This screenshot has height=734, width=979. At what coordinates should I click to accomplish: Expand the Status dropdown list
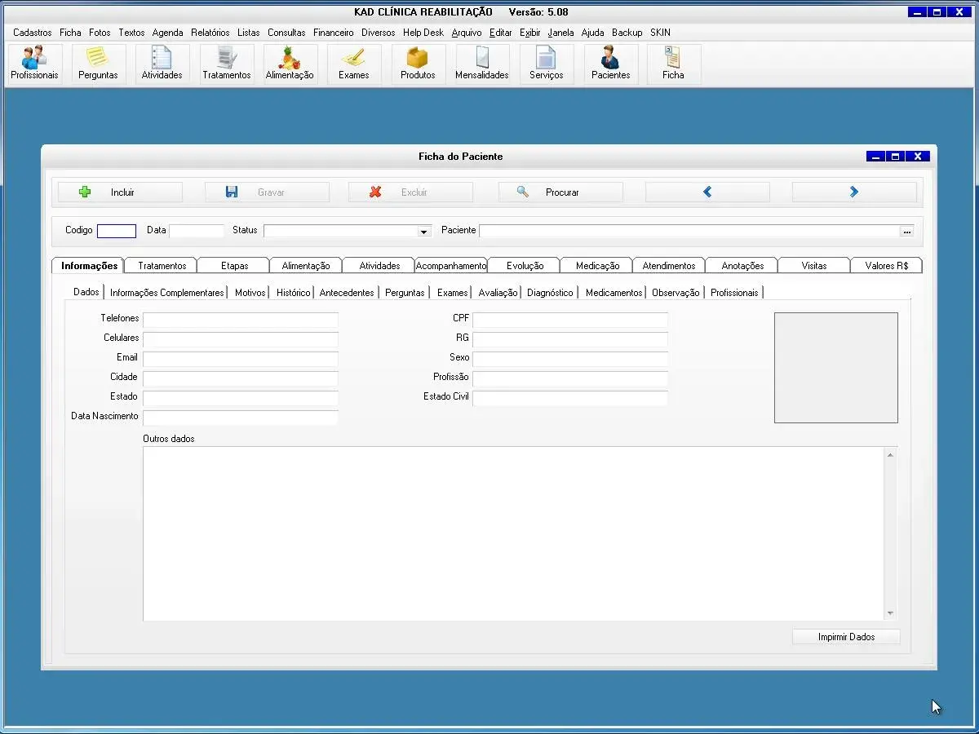click(x=423, y=232)
